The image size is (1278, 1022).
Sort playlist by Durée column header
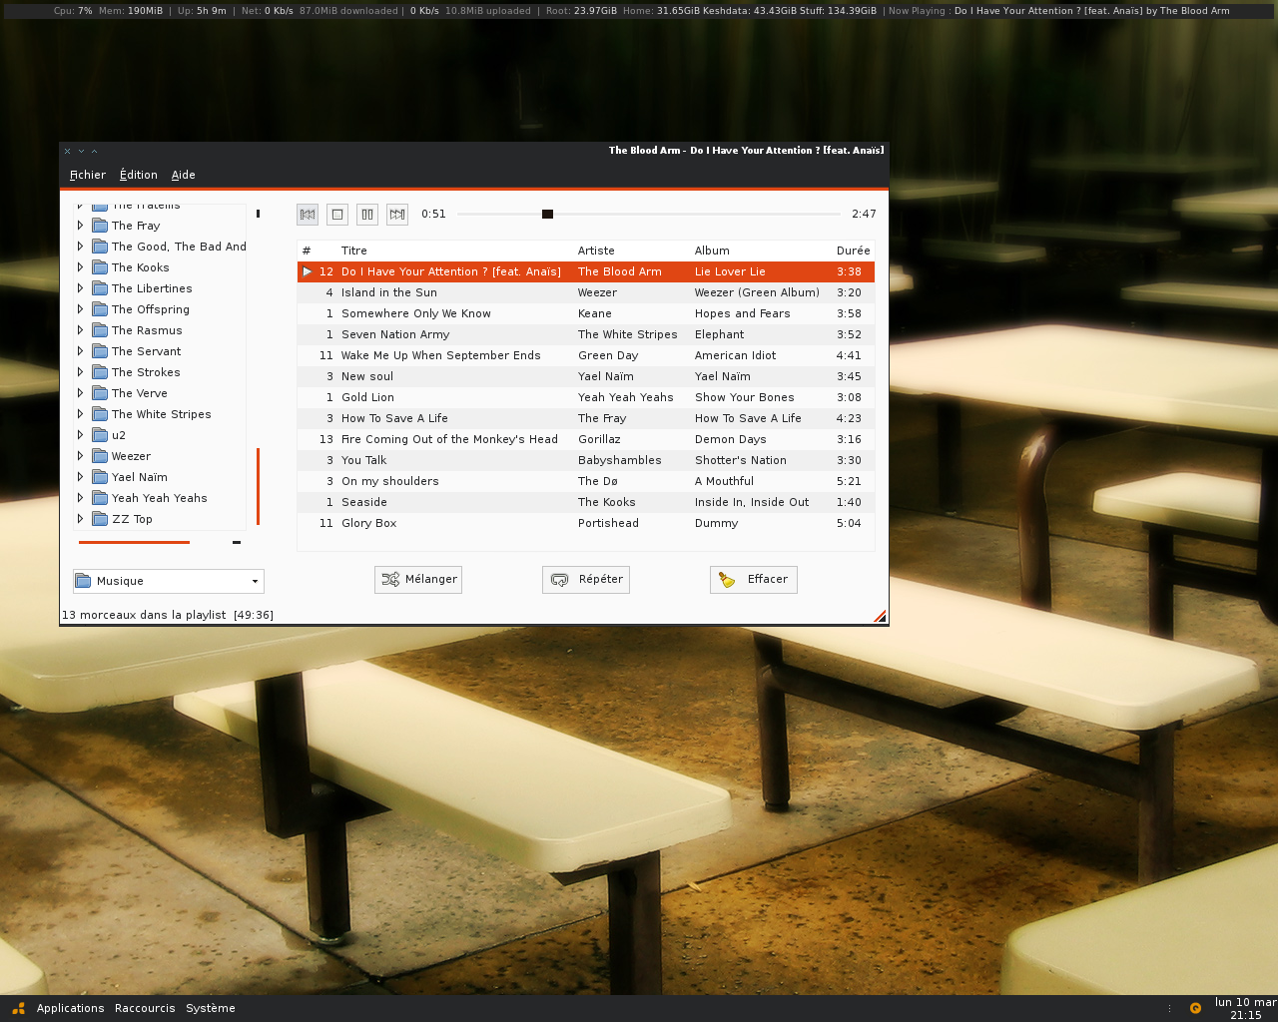point(854,251)
